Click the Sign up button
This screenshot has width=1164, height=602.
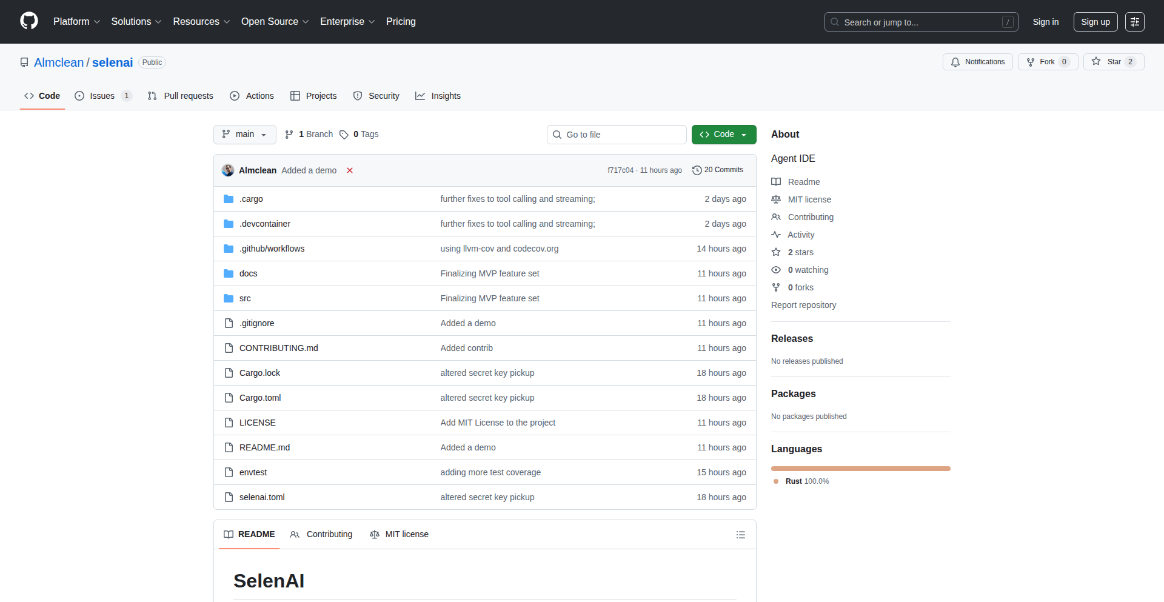(x=1095, y=22)
